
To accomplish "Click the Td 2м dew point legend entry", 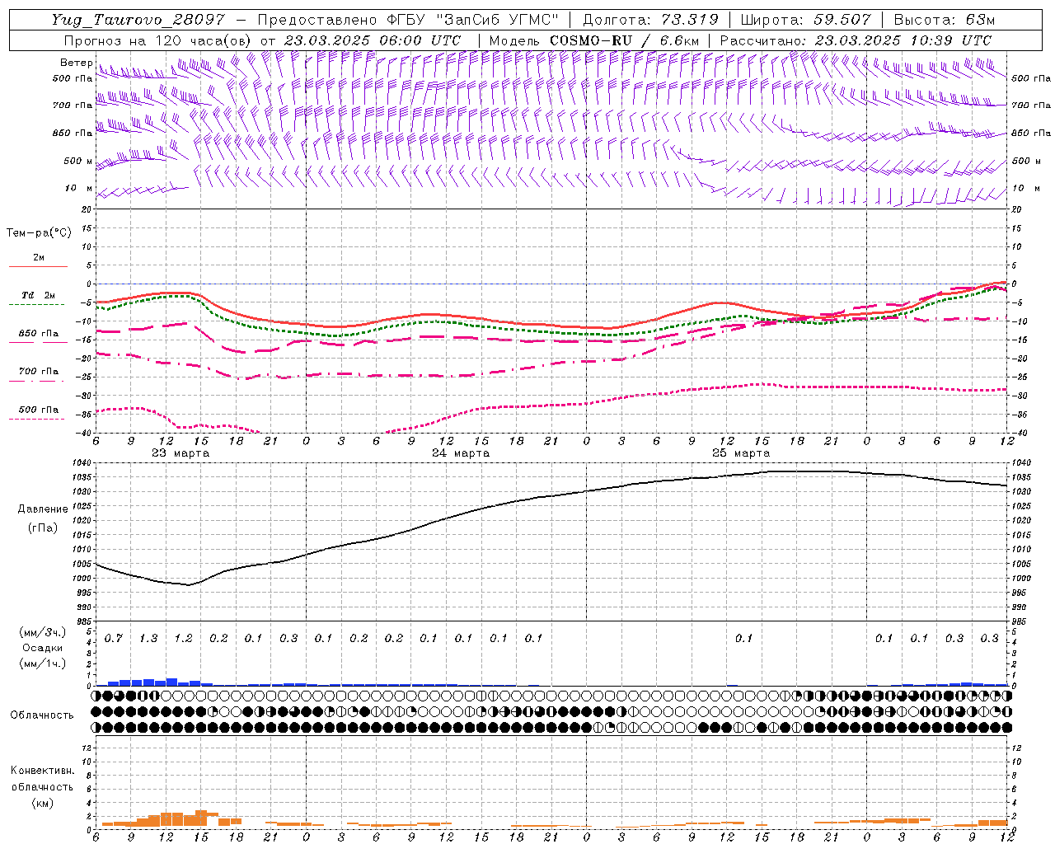I will click(x=39, y=295).
